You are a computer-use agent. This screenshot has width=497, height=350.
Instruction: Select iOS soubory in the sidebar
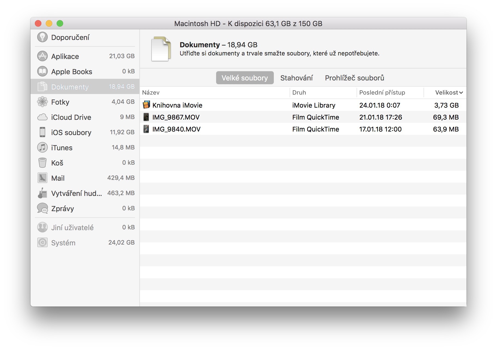(x=85, y=132)
